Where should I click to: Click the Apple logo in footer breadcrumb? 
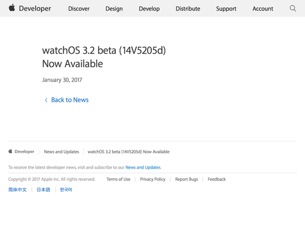(10, 151)
